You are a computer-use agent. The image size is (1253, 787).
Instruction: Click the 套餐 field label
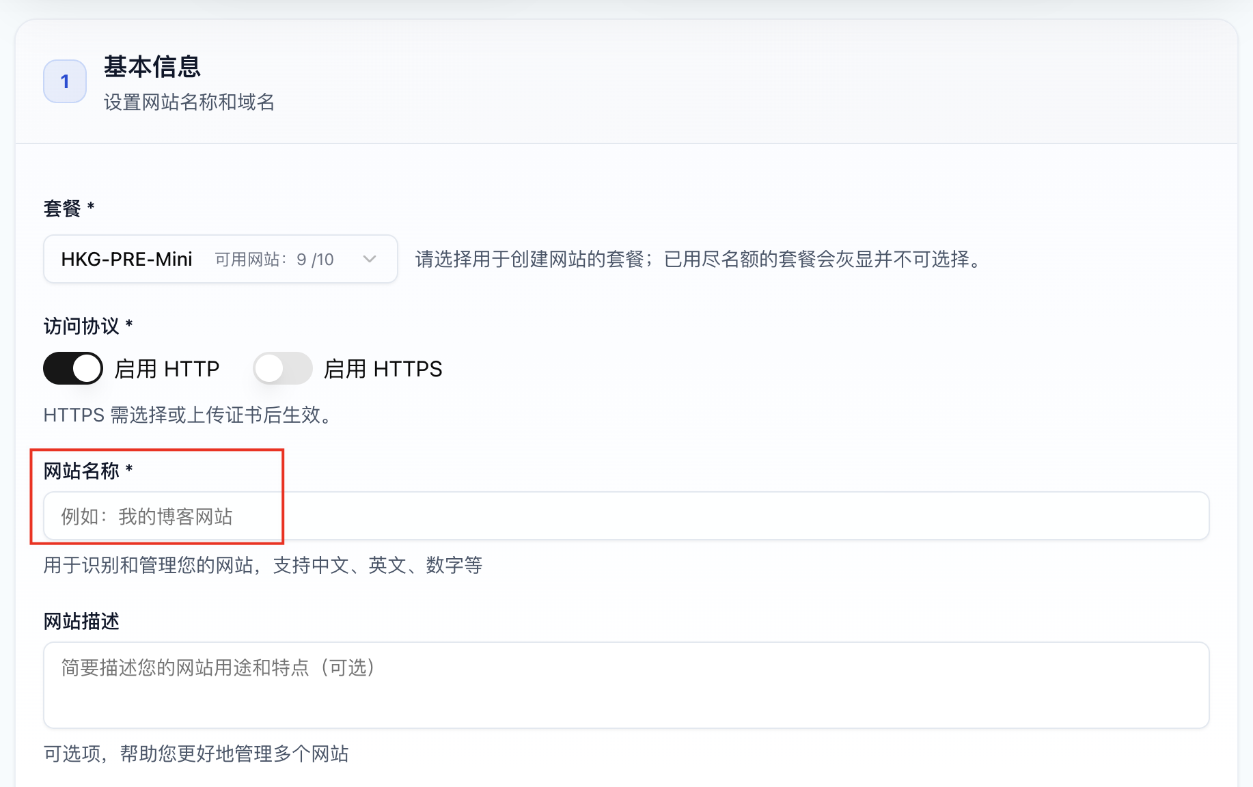tap(62, 208)
